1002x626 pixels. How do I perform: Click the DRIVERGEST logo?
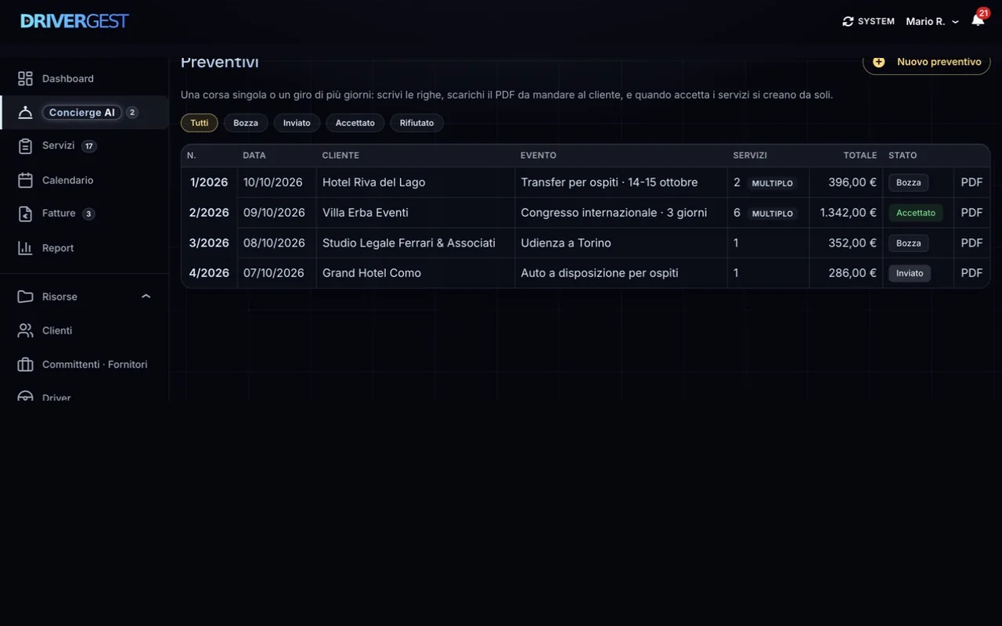tap(74, 21)
